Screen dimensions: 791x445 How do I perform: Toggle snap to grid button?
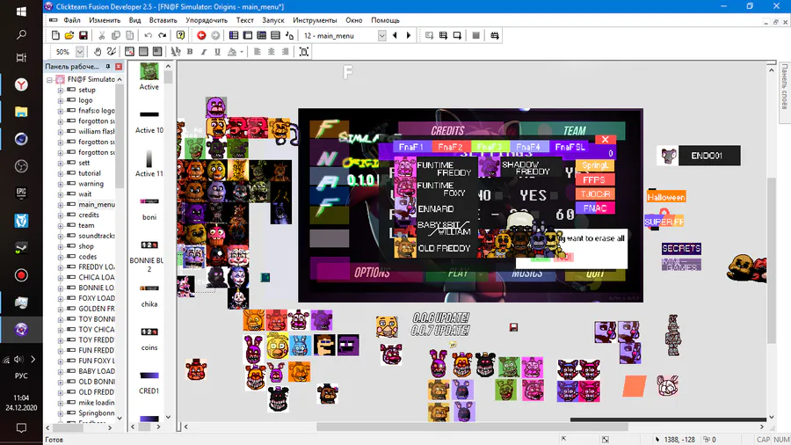(157, 52)
